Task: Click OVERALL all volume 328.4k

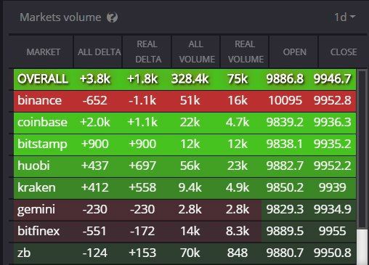Action: pos(190,79)
